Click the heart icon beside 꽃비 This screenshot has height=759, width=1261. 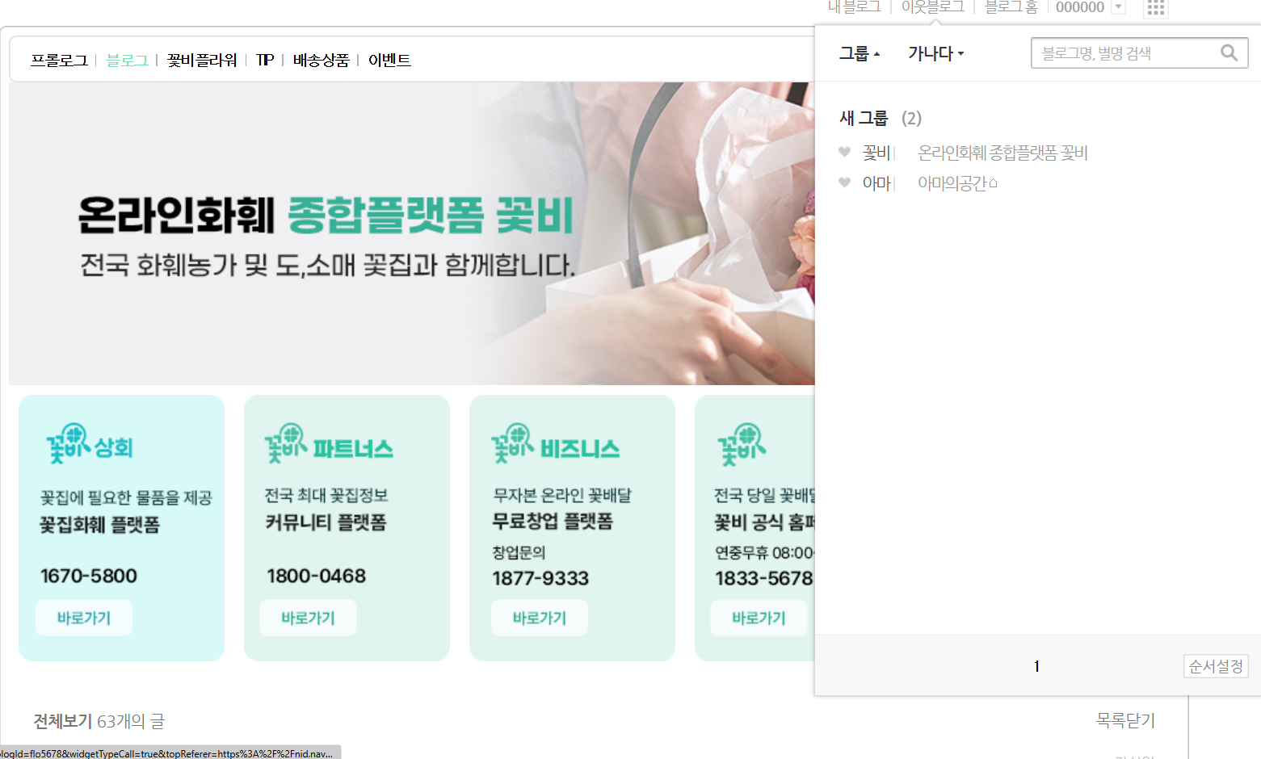point(844,152)
